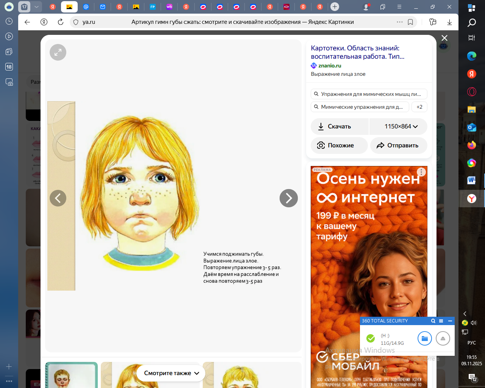Go to the previous image arrow

58,198
